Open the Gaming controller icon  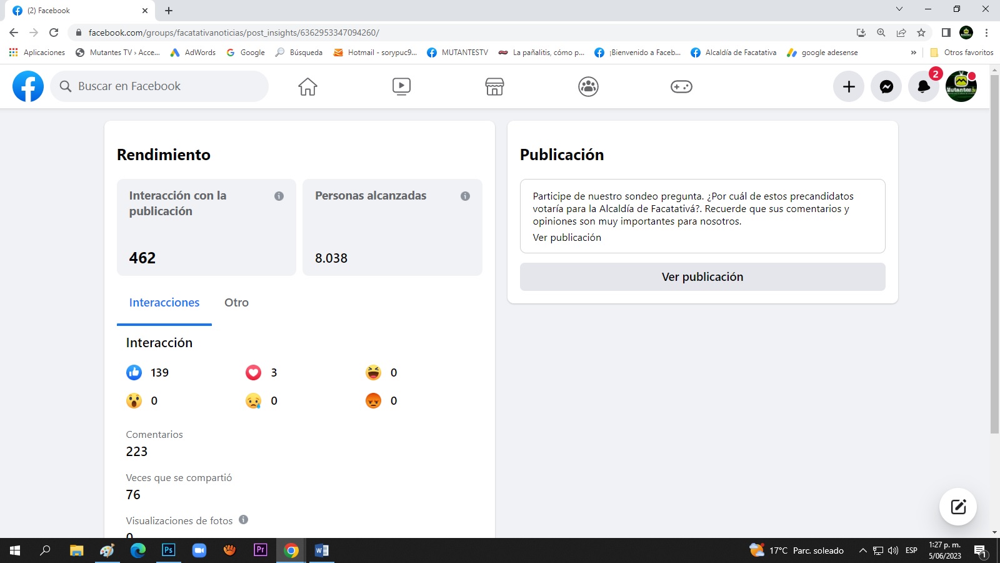681,86
